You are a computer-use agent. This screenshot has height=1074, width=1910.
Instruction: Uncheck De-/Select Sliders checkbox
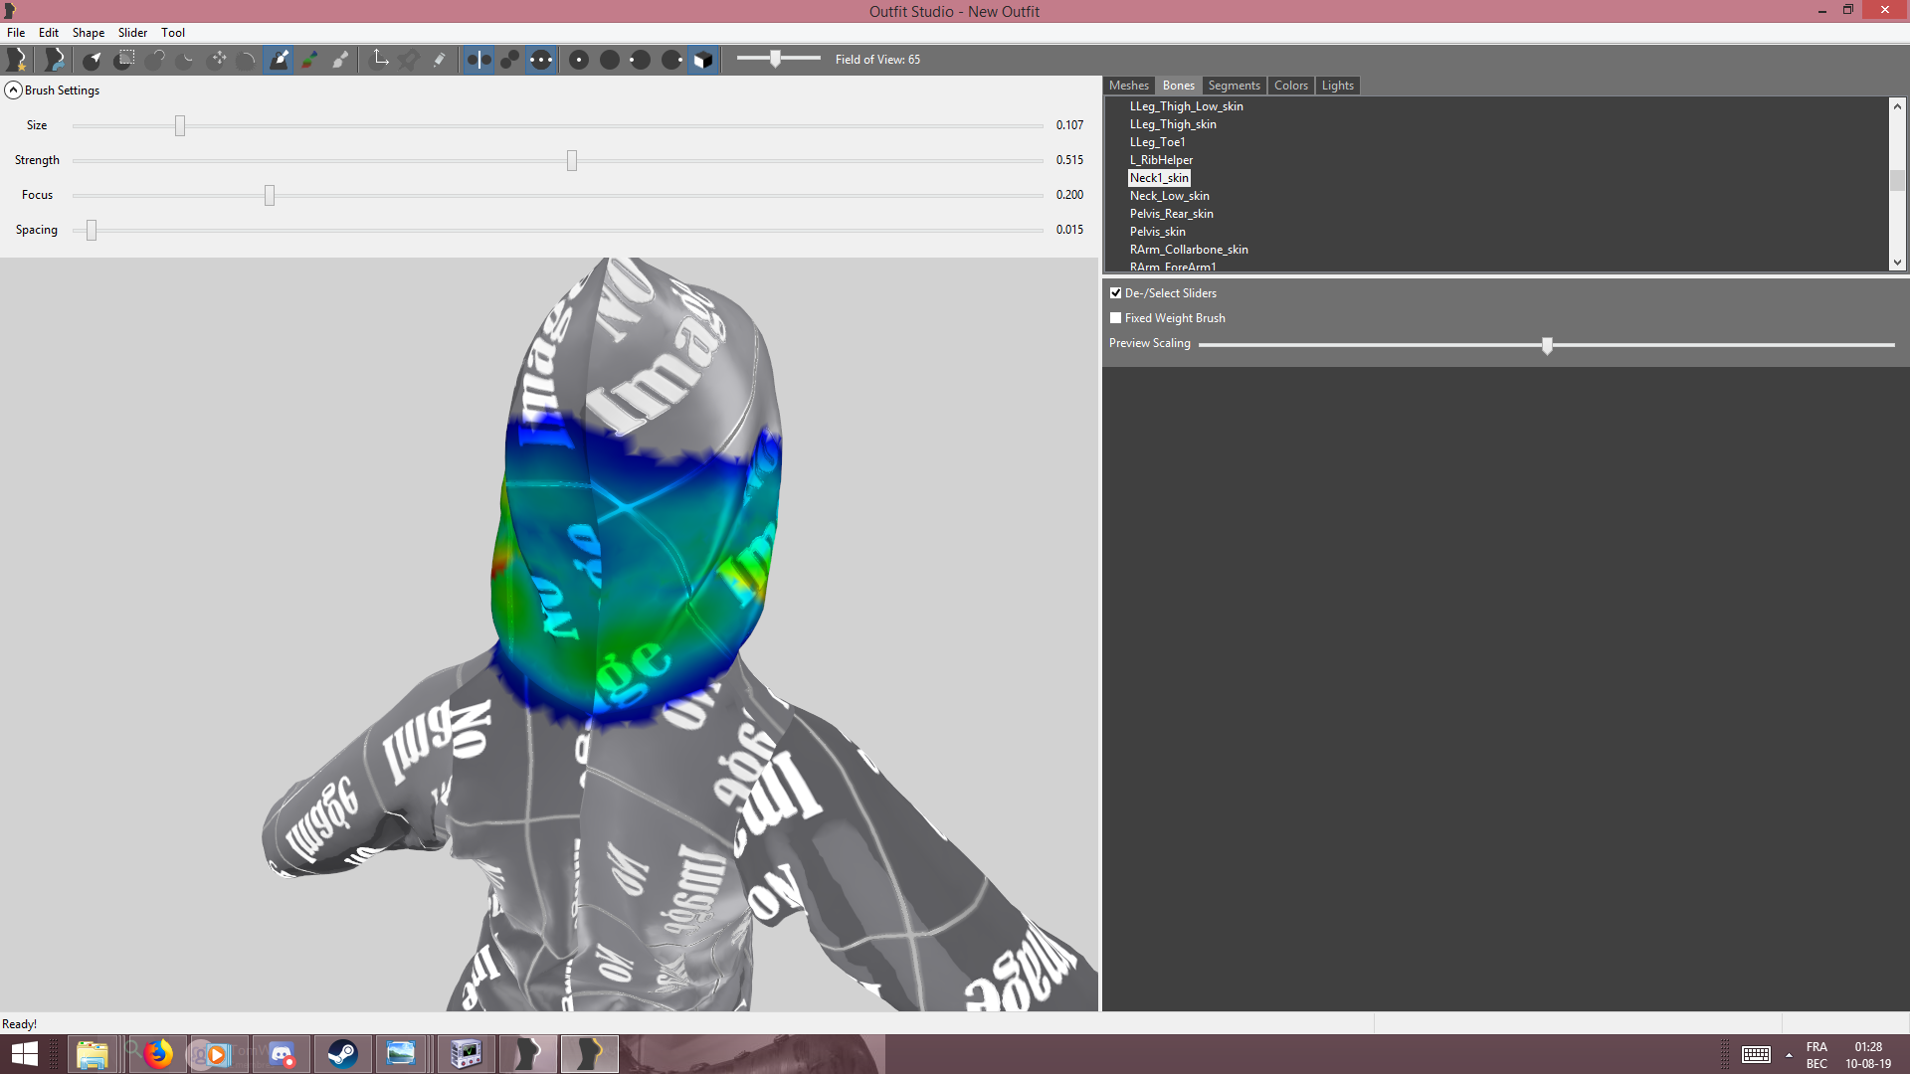click(1116, 293)
